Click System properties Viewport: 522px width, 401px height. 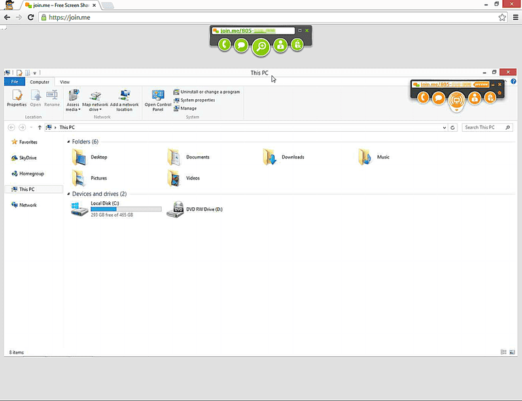point(194,100)
